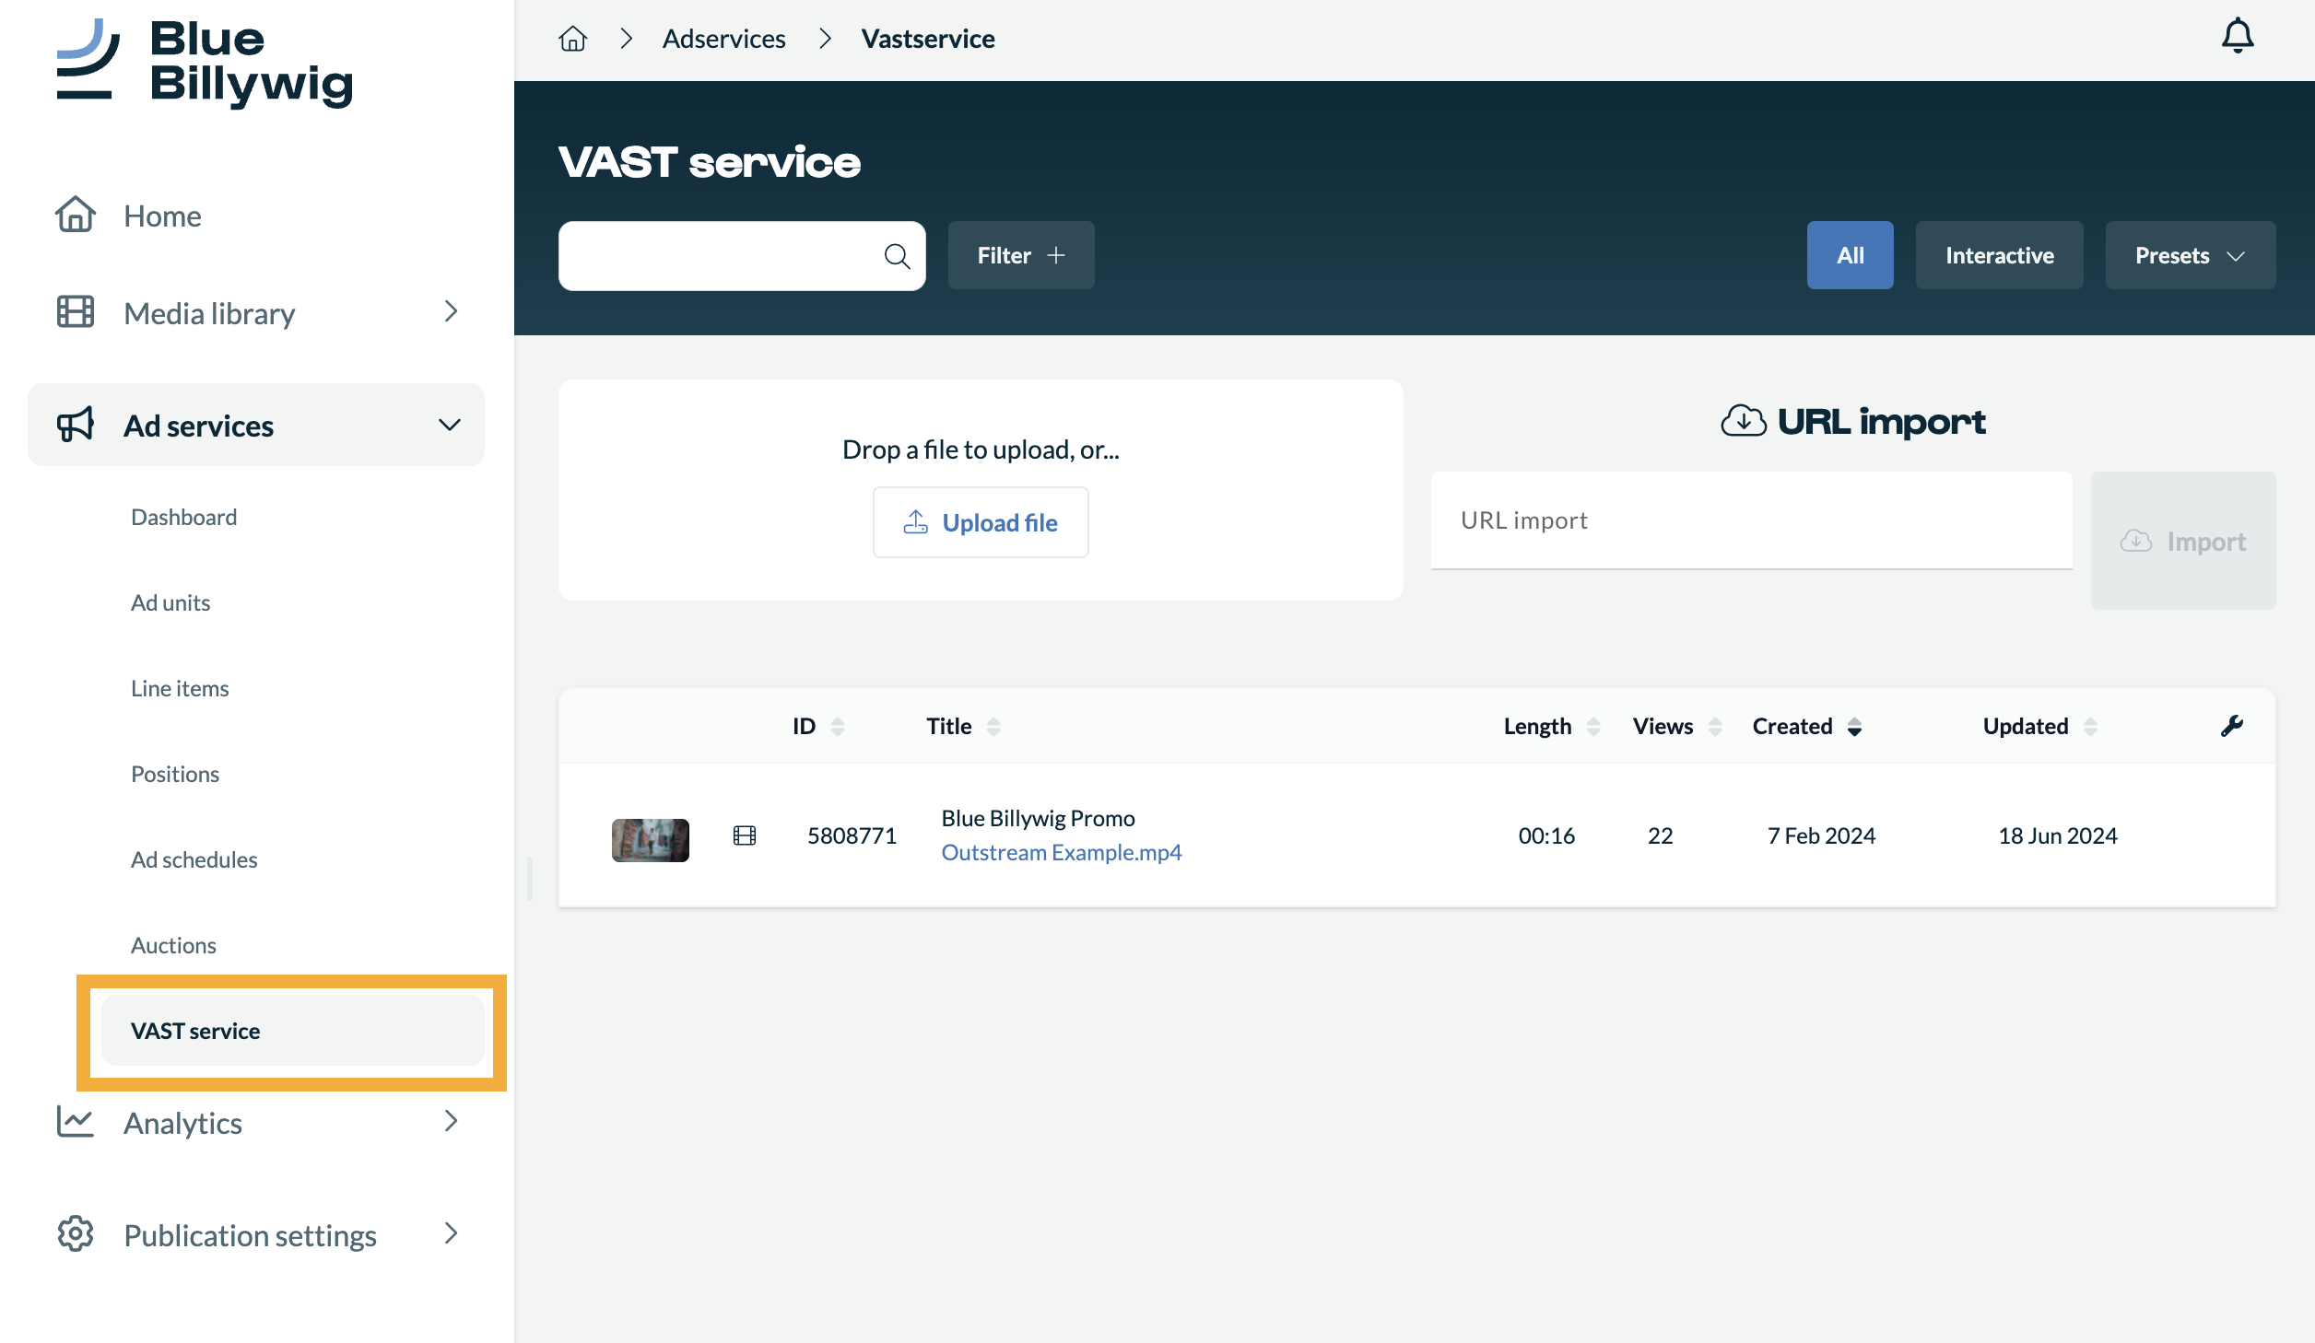This screenshot has height=1343, width=2315.
Task: Go to Adservices breadcrumb
Action: coord(723,39)
